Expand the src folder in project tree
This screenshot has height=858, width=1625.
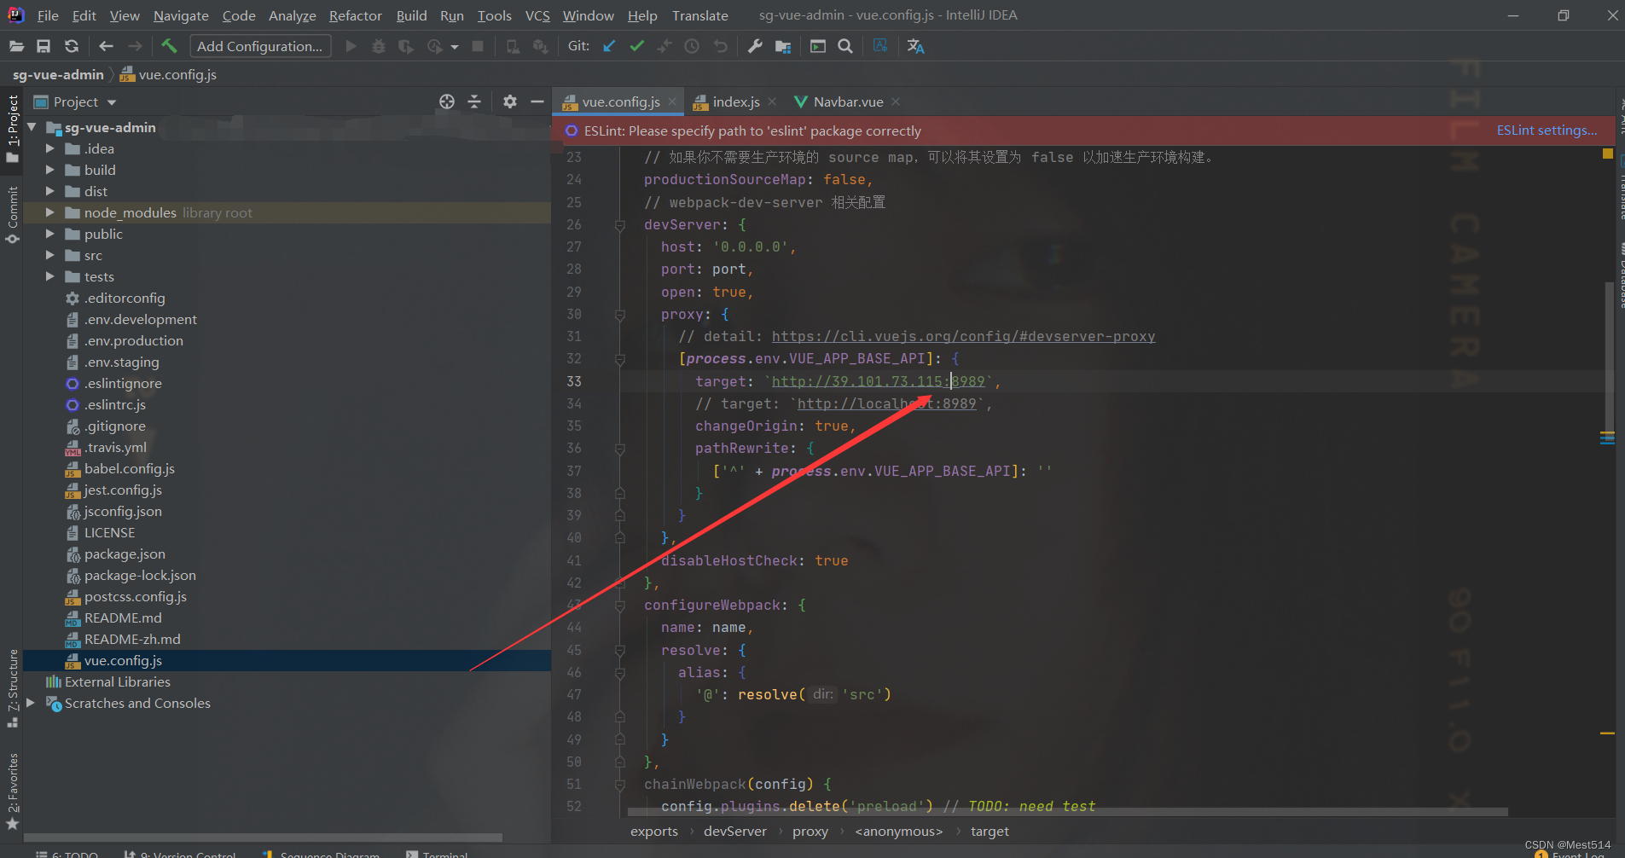point(50,255)
